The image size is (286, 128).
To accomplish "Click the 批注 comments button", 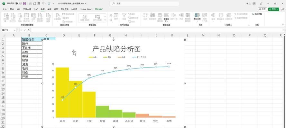I will pyautogui.click(x=263, y=9).
